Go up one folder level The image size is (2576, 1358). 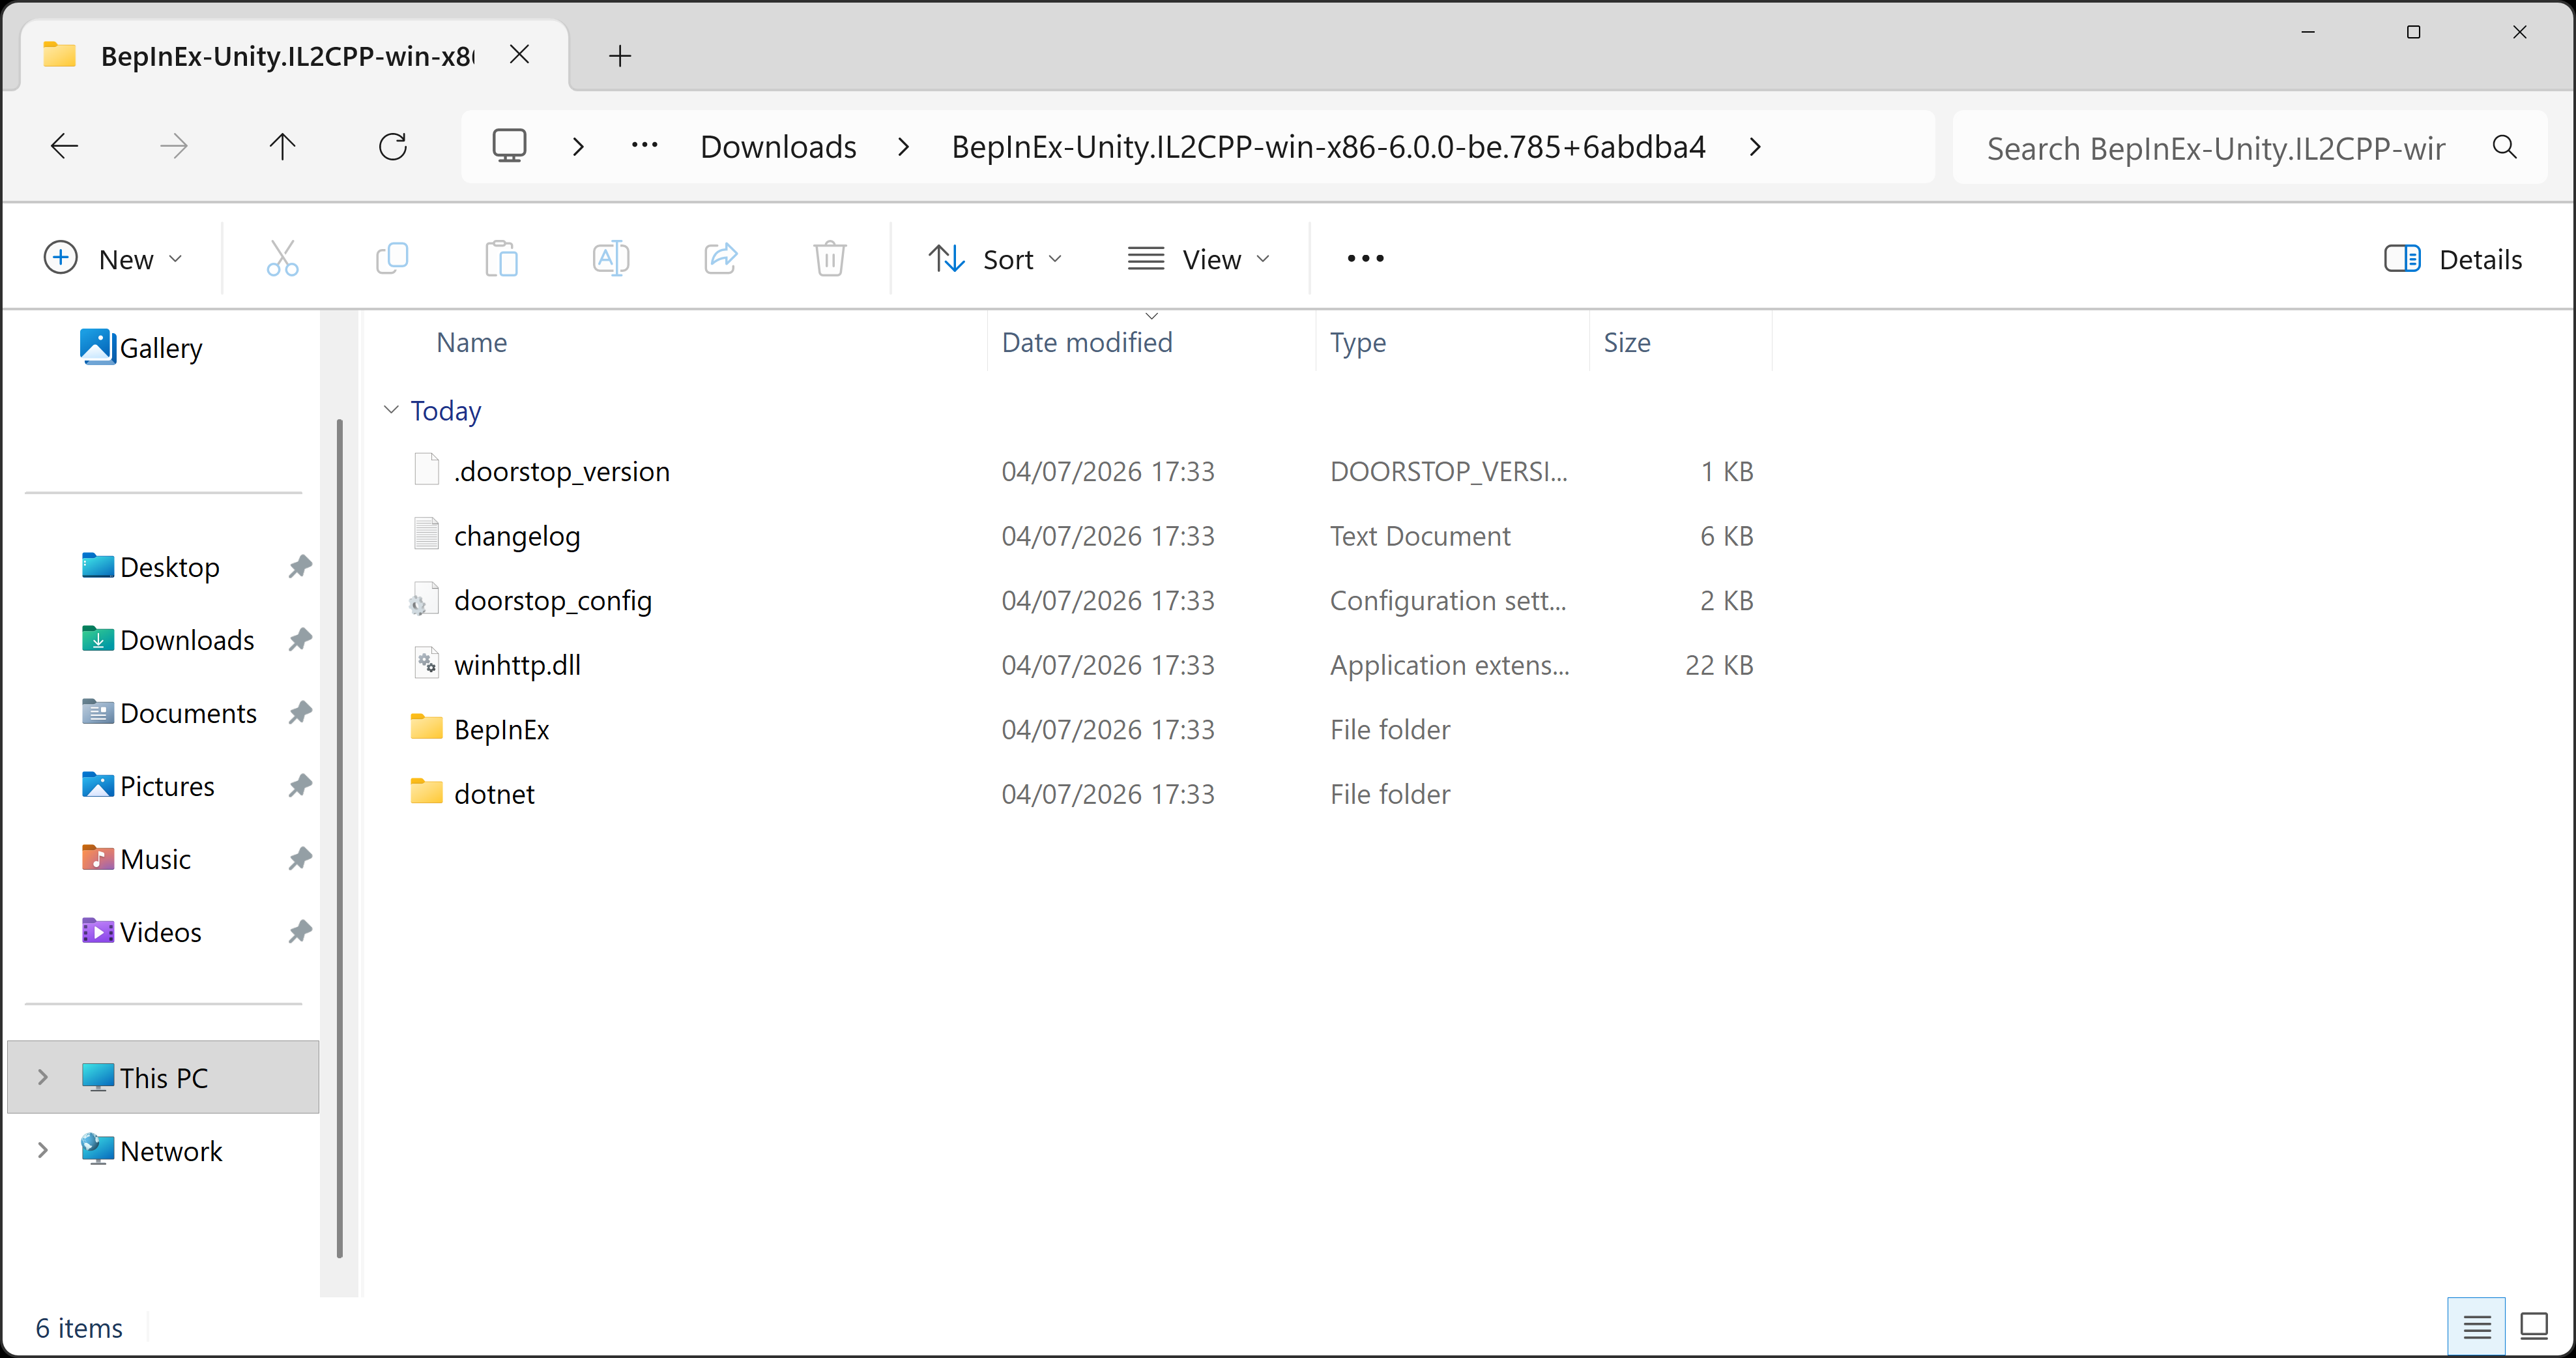283,147
